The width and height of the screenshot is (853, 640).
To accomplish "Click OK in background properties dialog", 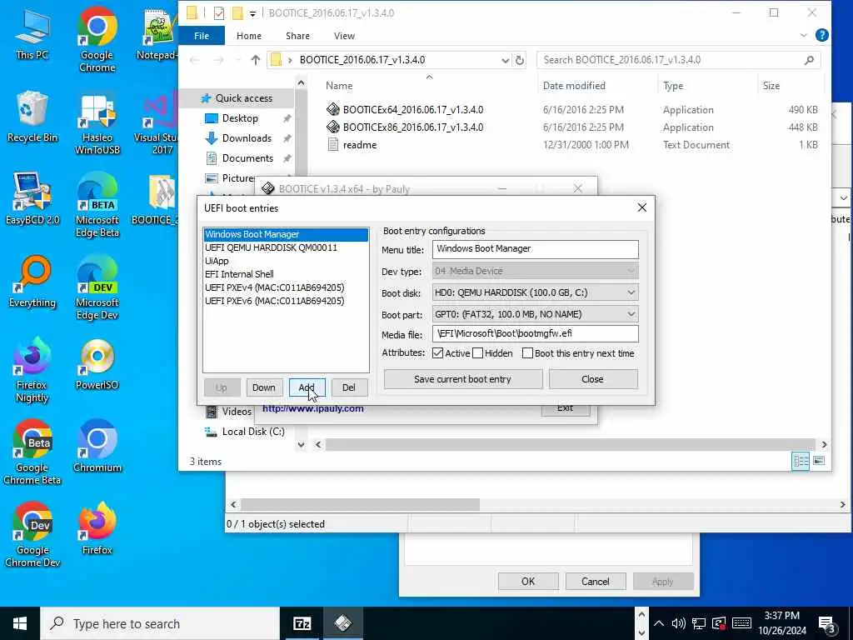I will (528, 581).
